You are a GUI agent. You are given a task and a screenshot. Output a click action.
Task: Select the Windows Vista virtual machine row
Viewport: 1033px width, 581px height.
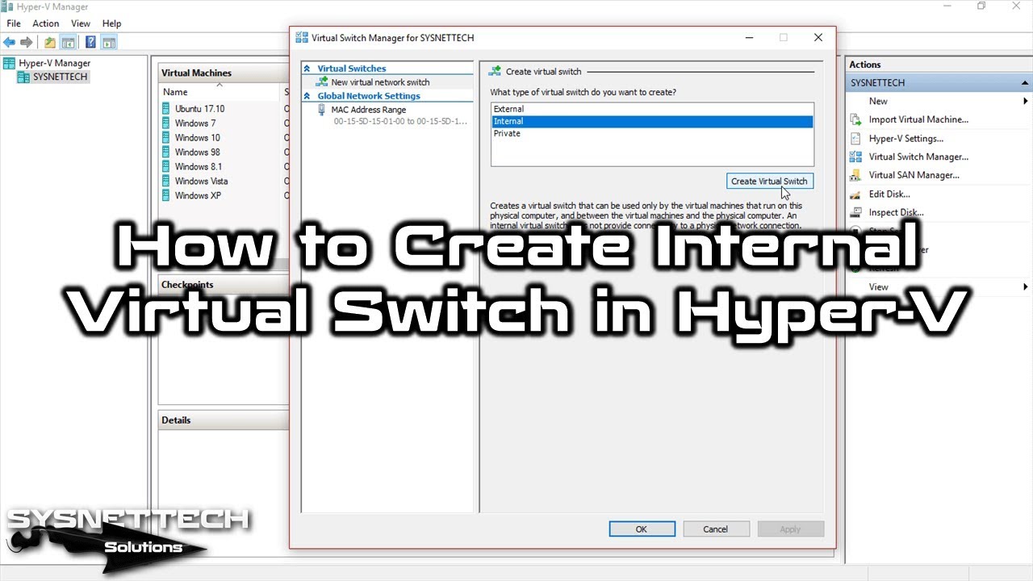pyautogui.click(x=224, y=182)
